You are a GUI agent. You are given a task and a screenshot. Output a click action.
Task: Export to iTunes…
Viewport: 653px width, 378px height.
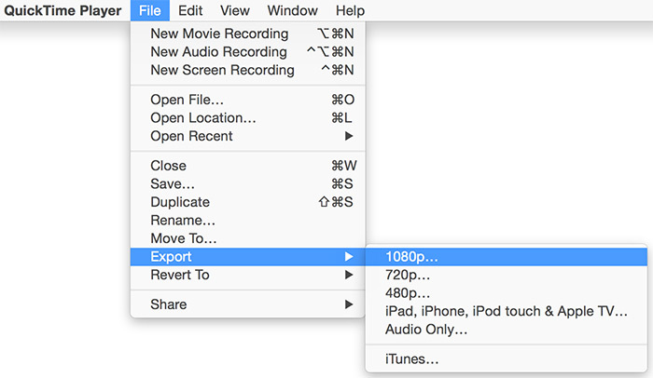pyautogui.click(x=506, y=358)
